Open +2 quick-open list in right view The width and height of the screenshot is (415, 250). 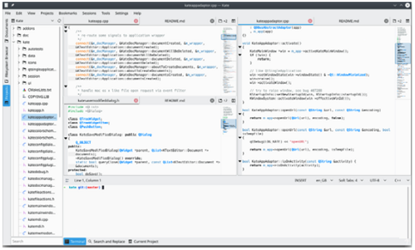pyautogui.click(x=397, y=21)
